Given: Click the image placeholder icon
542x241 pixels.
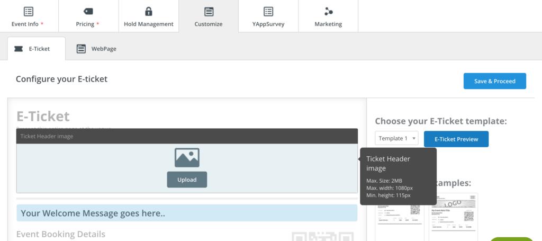Looking at the screenshot, I should (x=187, y=157).
